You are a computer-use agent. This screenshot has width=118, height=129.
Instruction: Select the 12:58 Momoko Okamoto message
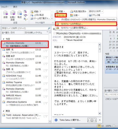click(x=25, y=64)
